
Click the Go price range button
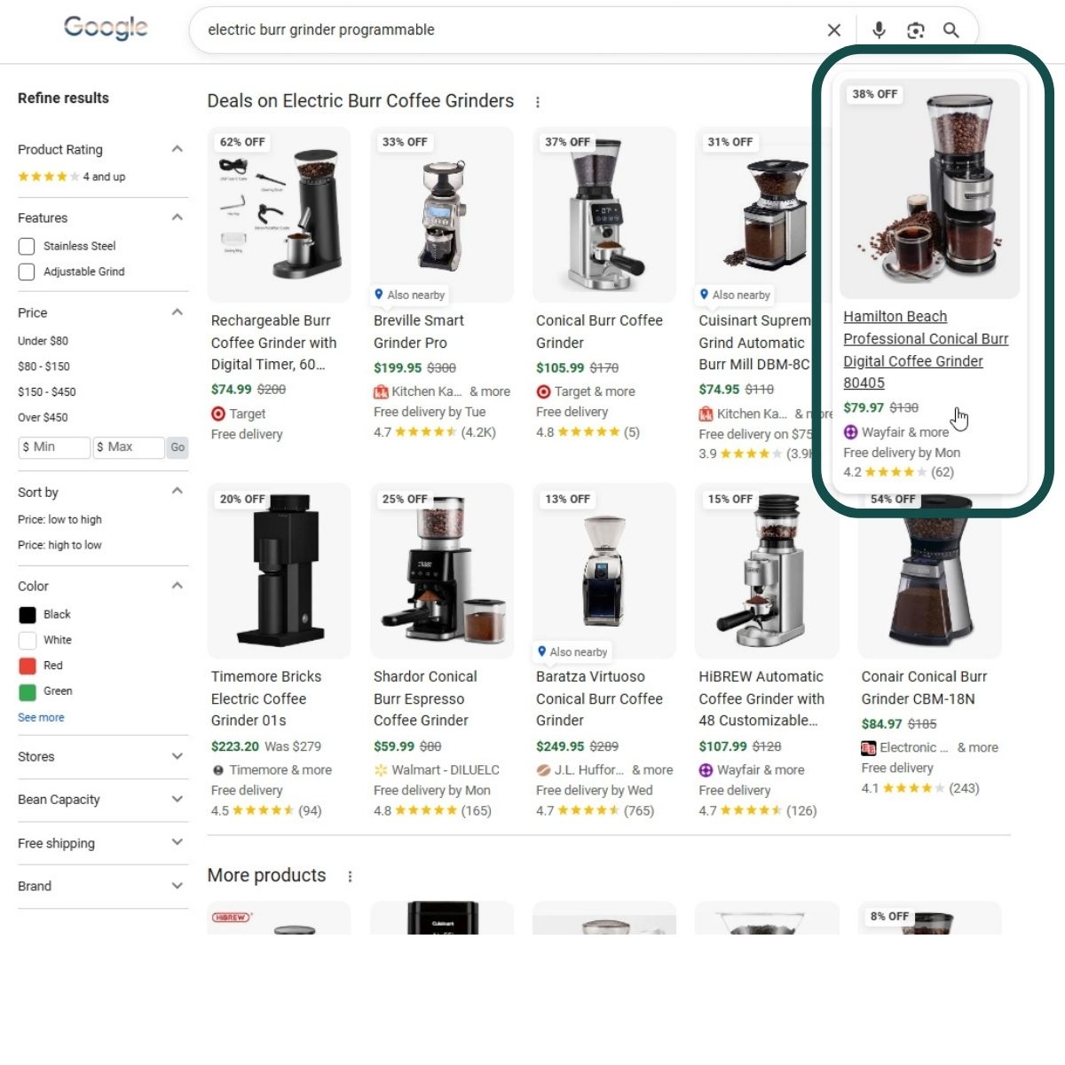pos(177,447)
